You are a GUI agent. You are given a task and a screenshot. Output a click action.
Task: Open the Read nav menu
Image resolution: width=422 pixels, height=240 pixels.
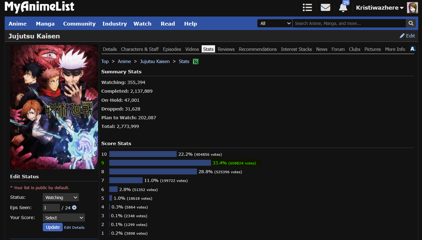point(168,24)
